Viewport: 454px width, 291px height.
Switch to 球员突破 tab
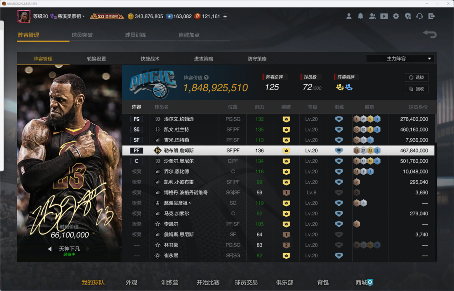click(x=82, y=35)
